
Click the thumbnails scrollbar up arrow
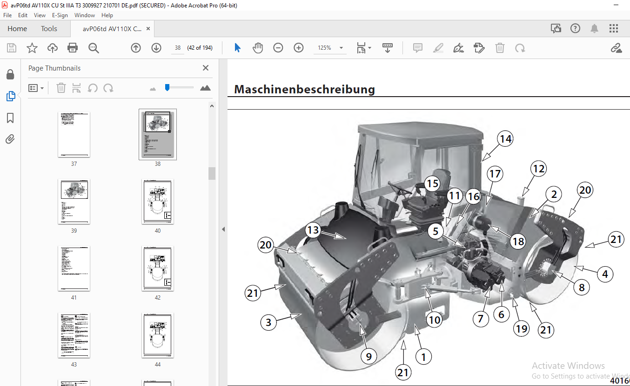[212, 105]
